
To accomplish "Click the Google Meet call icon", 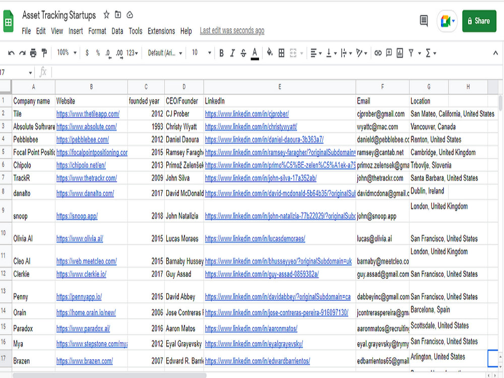I will pyautogui.click(x=447, y=21).
